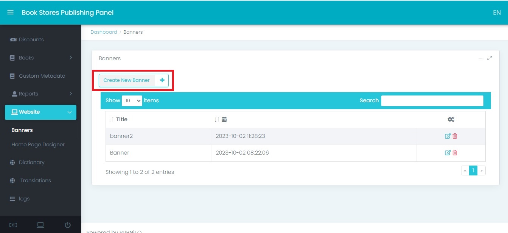Click the hamburger menu icon
Image resolution: width=508 pixels, height=233 pixels.
click(x=11, y=13)
